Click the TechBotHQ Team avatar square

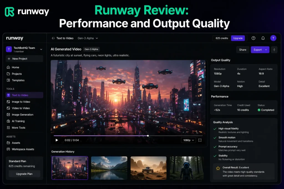point(9,49)
